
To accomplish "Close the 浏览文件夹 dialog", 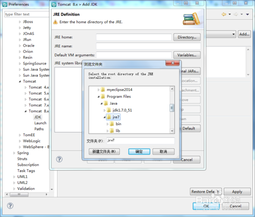I will [172, 63].
